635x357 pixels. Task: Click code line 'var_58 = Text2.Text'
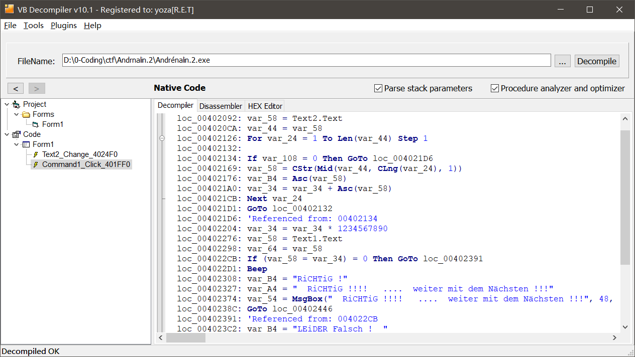[260, 118]
